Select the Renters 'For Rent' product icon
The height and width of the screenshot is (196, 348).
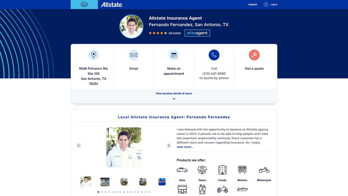[x=242, y=169]
